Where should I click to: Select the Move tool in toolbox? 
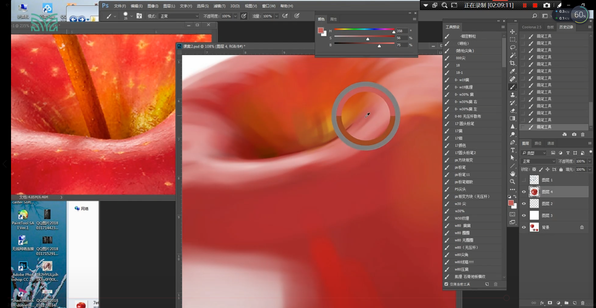(513, 32)
